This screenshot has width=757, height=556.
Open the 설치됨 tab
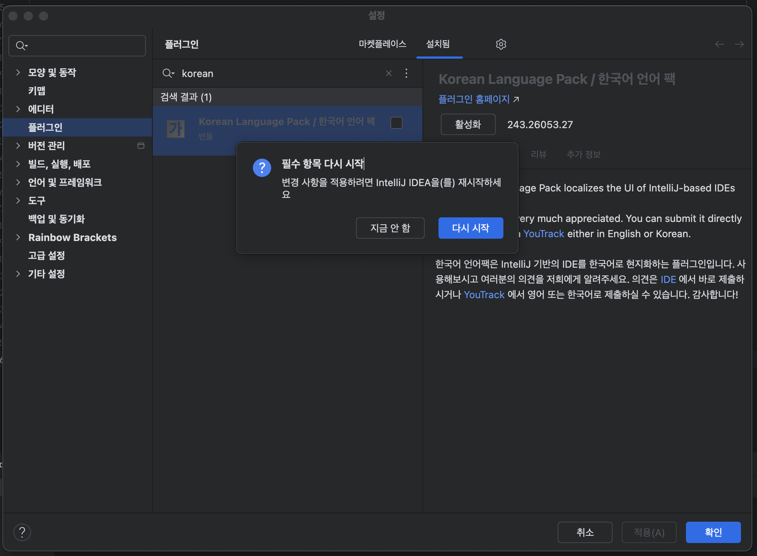[x=438, y=44]
